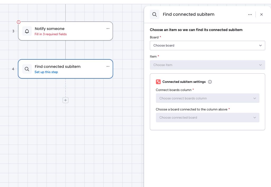Click the 'Choose an item so we can find its connected subitem' heading
This screenshot has width=271, height=187.
196,30
